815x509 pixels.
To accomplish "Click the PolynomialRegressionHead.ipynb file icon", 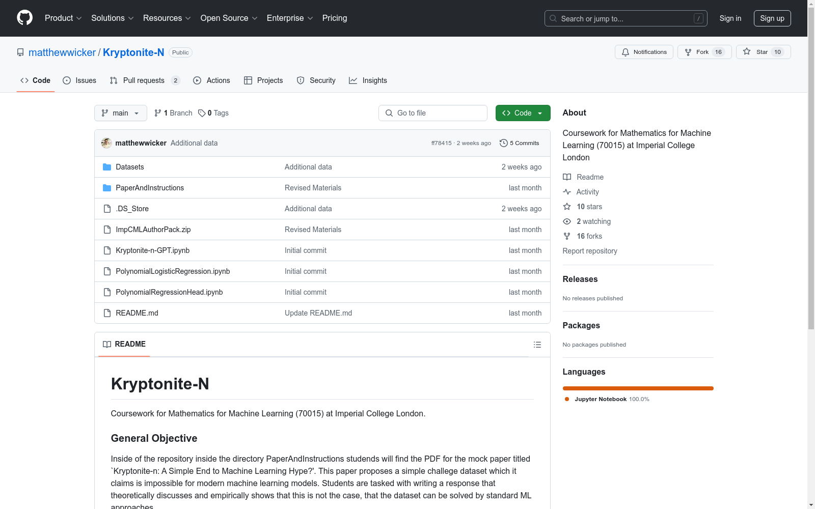I will pyautogui.click(x=107, y=292).
